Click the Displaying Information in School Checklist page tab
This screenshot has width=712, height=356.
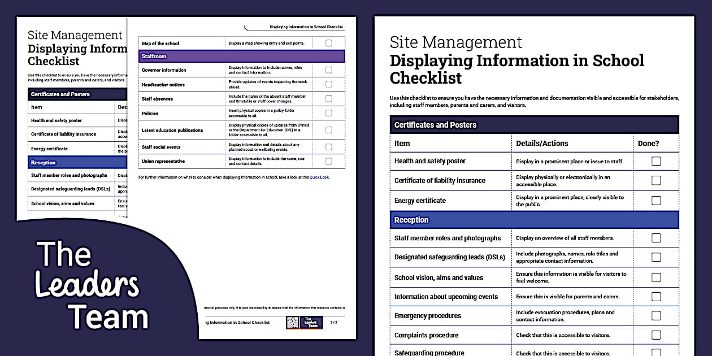(307, 26)
